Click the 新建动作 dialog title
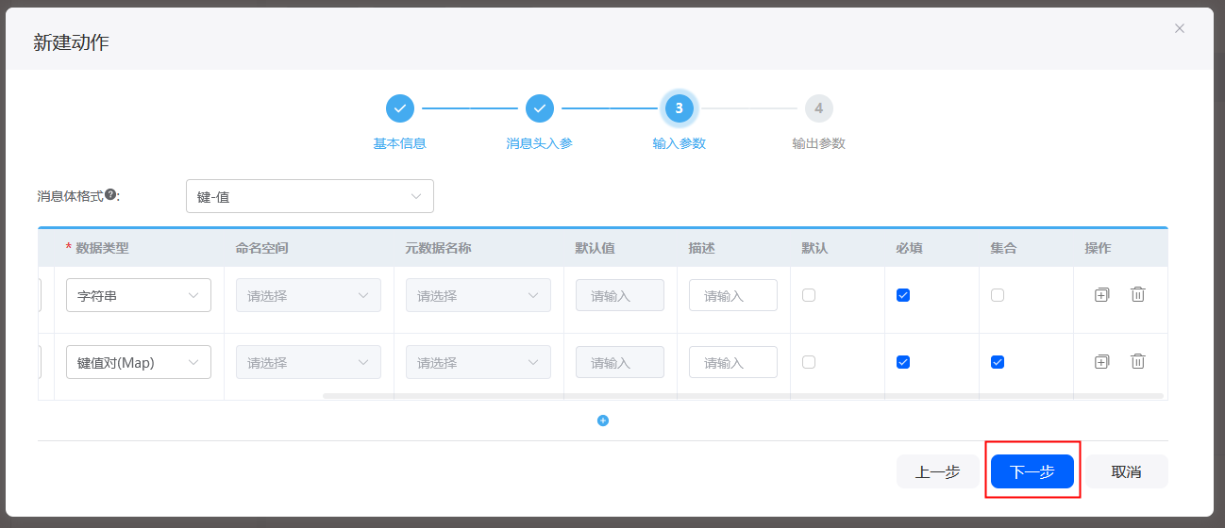This screenshot has width=1225, height=528. [x=71, y=41]
